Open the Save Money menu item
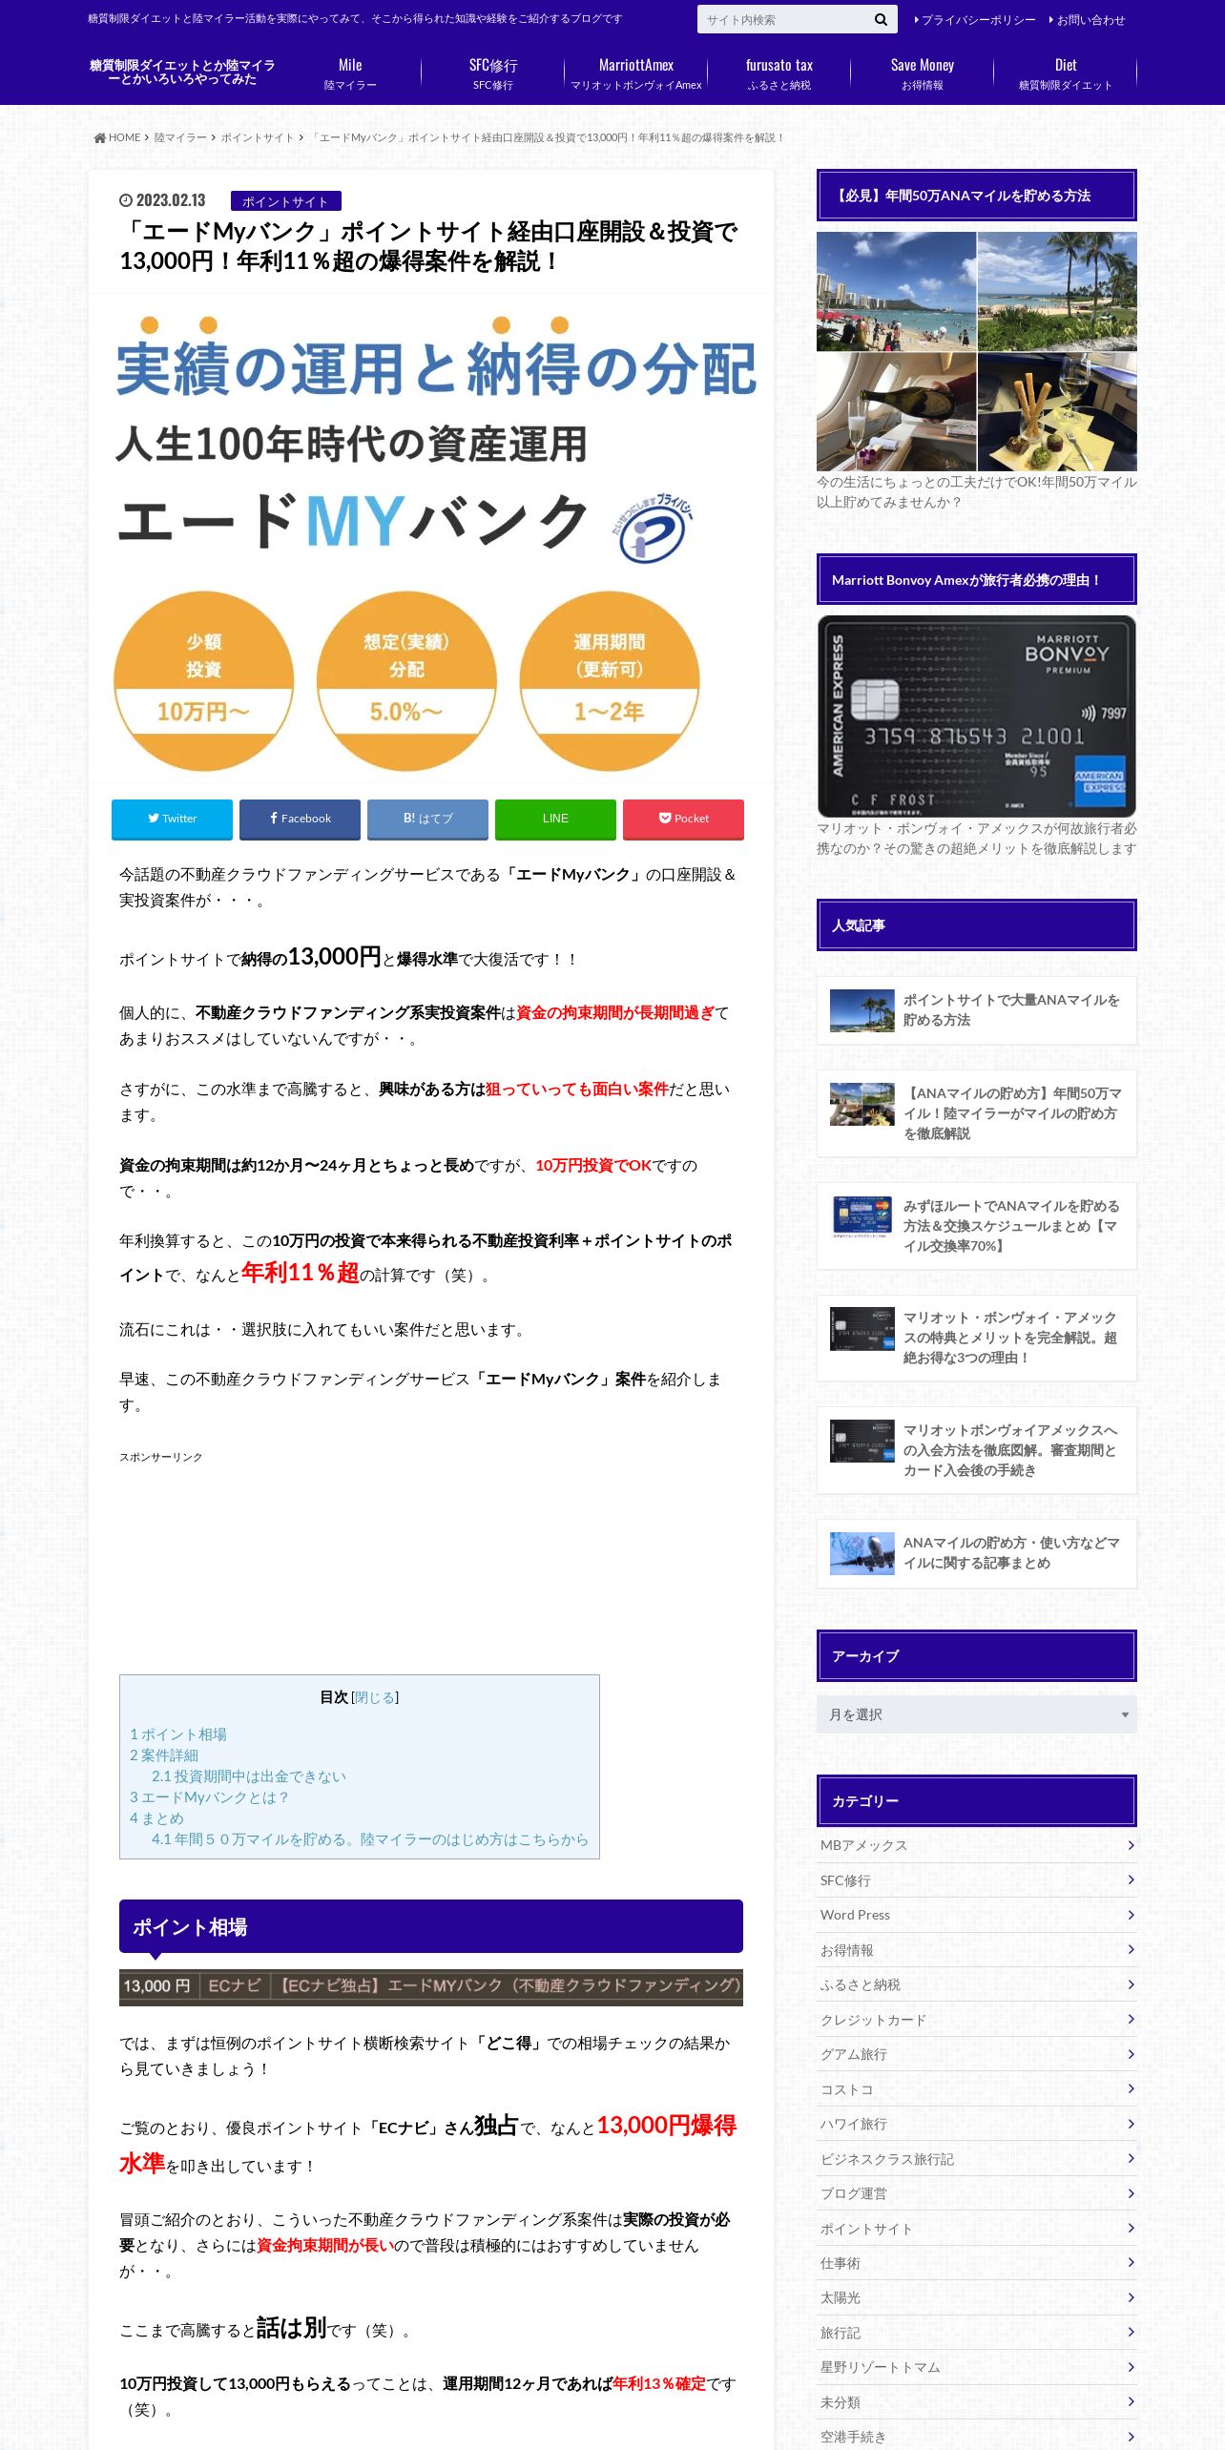This screenshot has height=2450, width=1225. point(923,73)
